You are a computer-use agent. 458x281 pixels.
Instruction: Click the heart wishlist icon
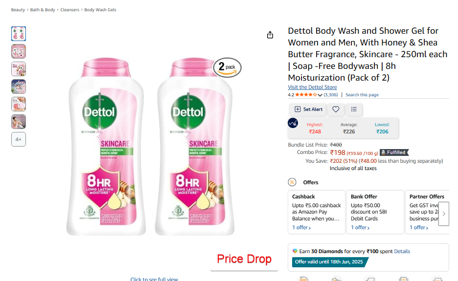pos(336,109)
